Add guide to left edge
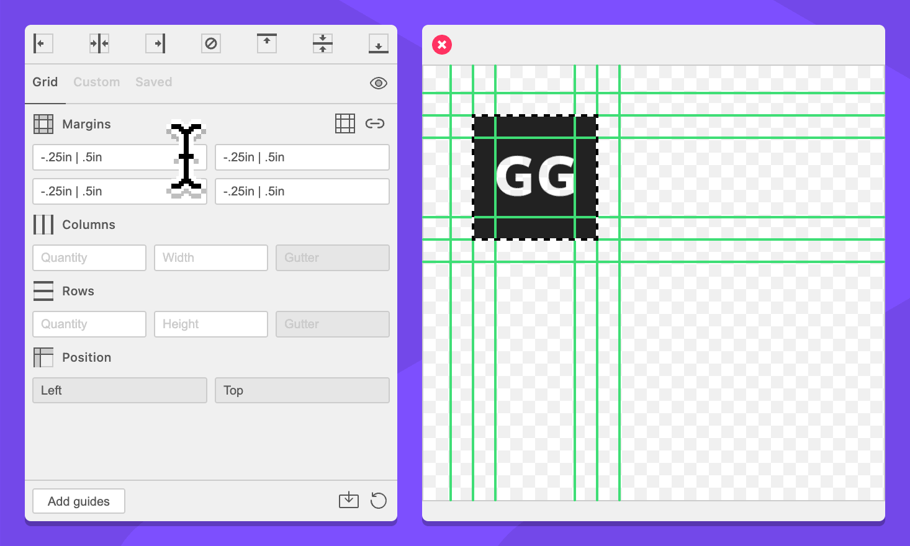Viewport: 910px width, 546px height. (x=43, y=43)
